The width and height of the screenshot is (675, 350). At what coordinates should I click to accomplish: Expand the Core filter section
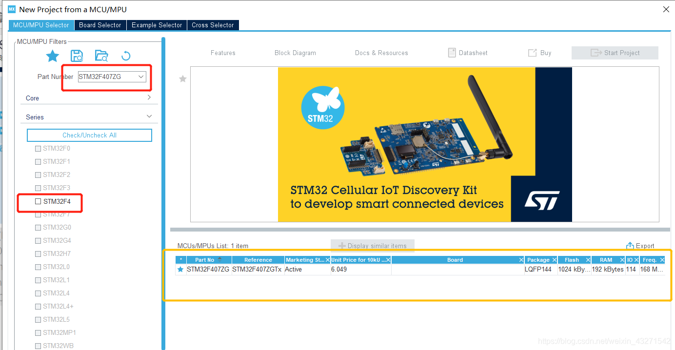149,97
